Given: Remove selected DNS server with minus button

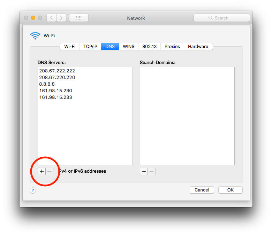Looking at the screenshot, I should [x=50, y=171].
